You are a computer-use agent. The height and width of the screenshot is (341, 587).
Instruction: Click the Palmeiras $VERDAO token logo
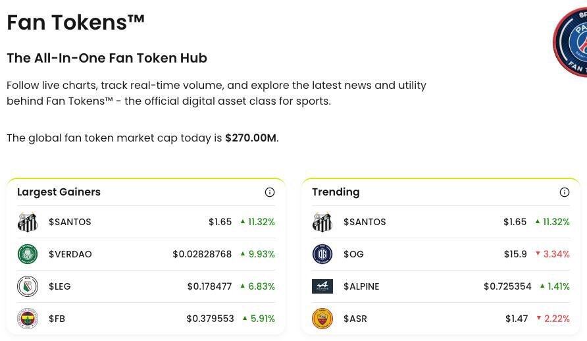pyautogui.click(x=28, y=254)
